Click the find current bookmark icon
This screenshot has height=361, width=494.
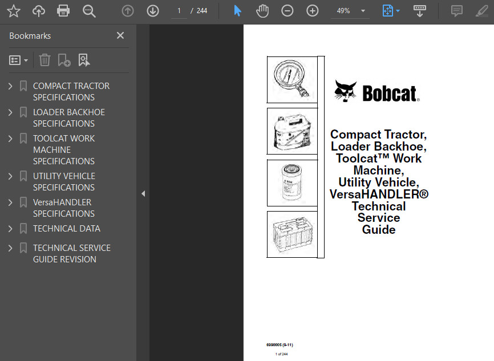point(84,60)
